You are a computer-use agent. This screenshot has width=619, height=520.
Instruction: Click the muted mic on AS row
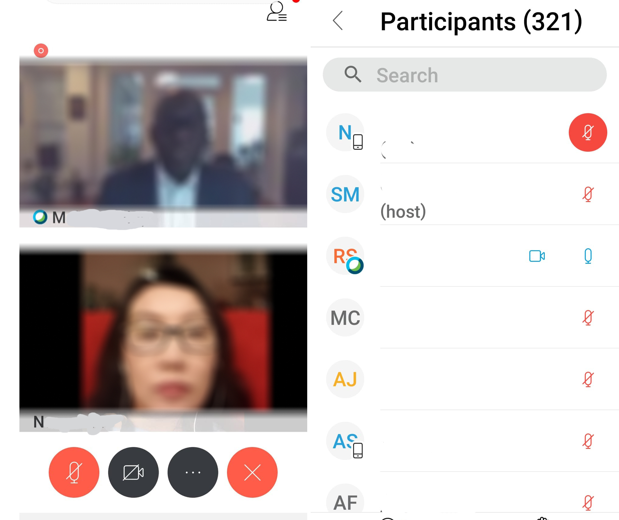(x=588, y=441)
